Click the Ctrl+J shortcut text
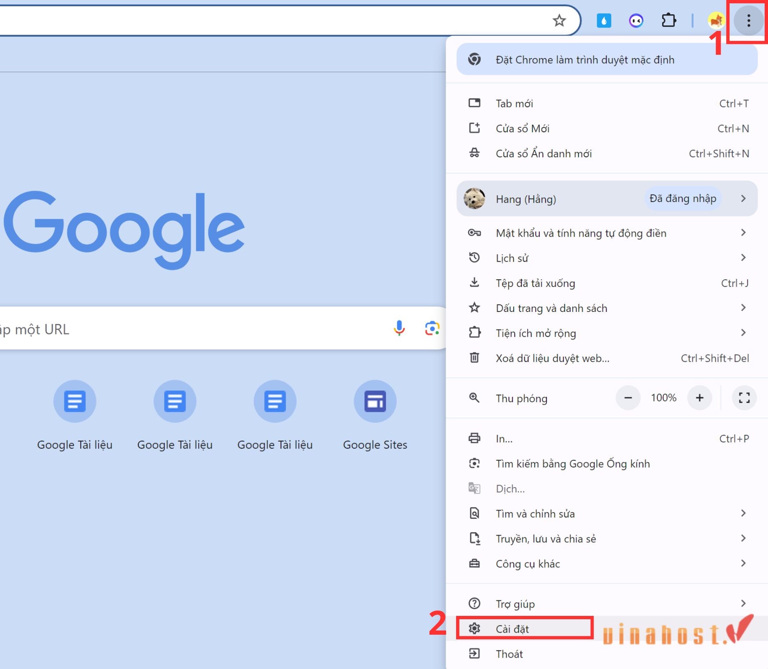The image size is (768, 669). [735, 283]
